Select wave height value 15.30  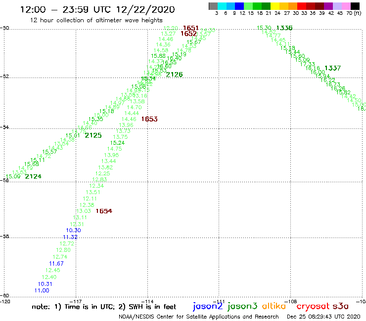264,28
